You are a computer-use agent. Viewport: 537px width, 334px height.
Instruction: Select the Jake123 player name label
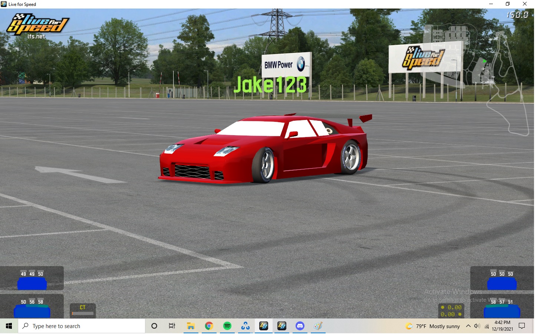pyautogui.click(x=270, y=84)
